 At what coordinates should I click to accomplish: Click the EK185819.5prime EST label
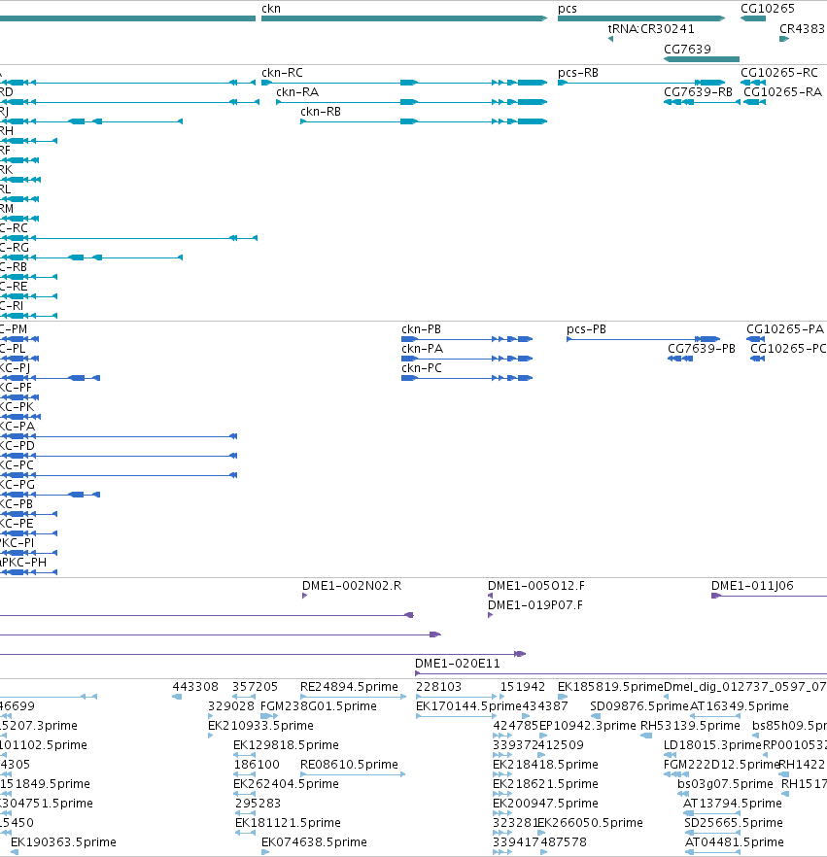pyautogui.click(x=610, y=687)
